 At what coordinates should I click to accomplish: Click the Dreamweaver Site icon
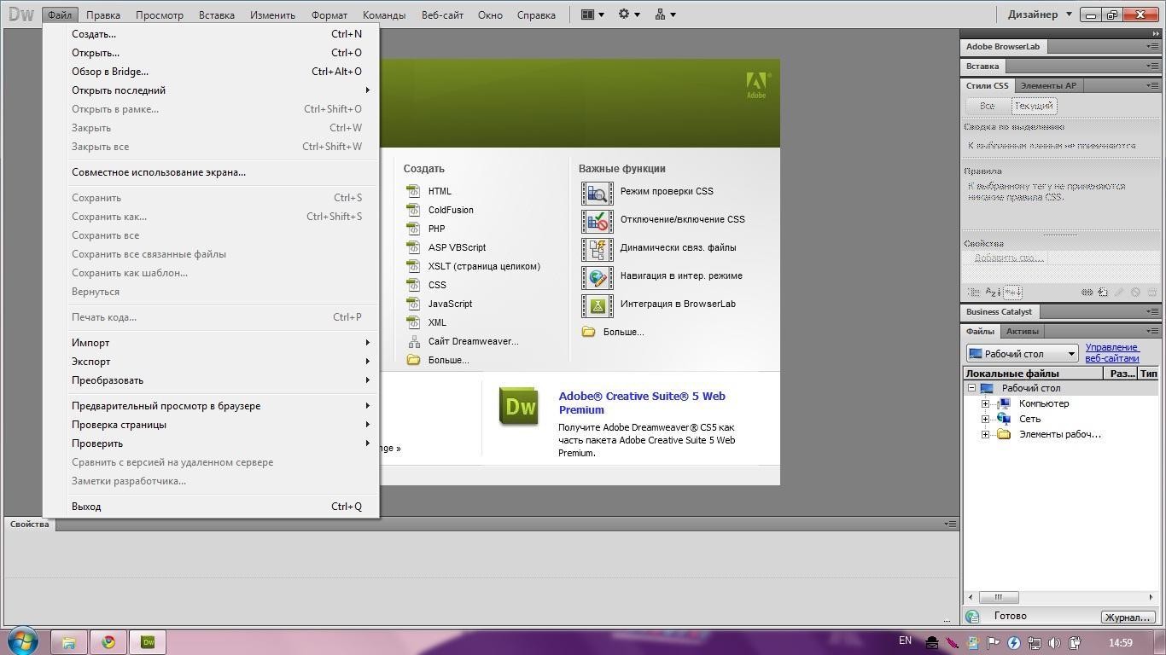click(414, 341)
